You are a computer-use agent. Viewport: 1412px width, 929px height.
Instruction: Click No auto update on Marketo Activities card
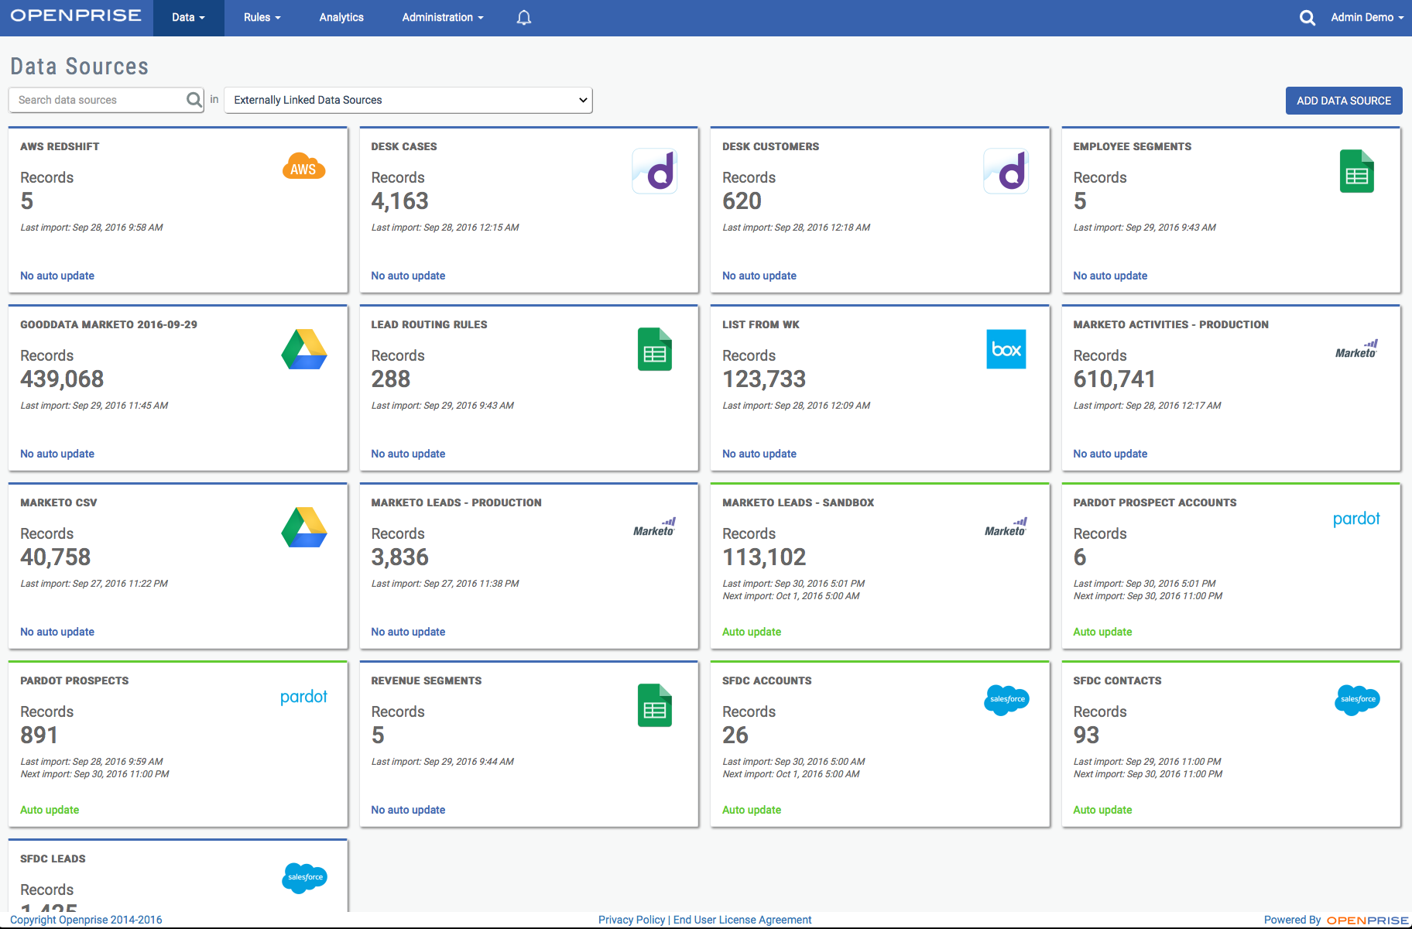[1110, 454]
